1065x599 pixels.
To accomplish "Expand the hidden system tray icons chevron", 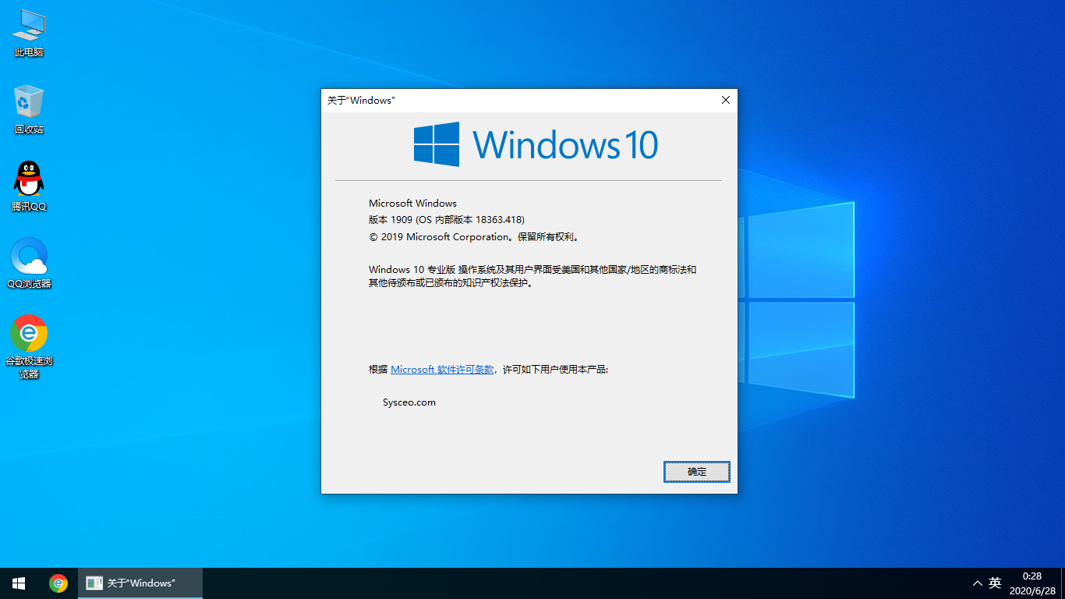I will pyautogui.click(x=977, y=583).
